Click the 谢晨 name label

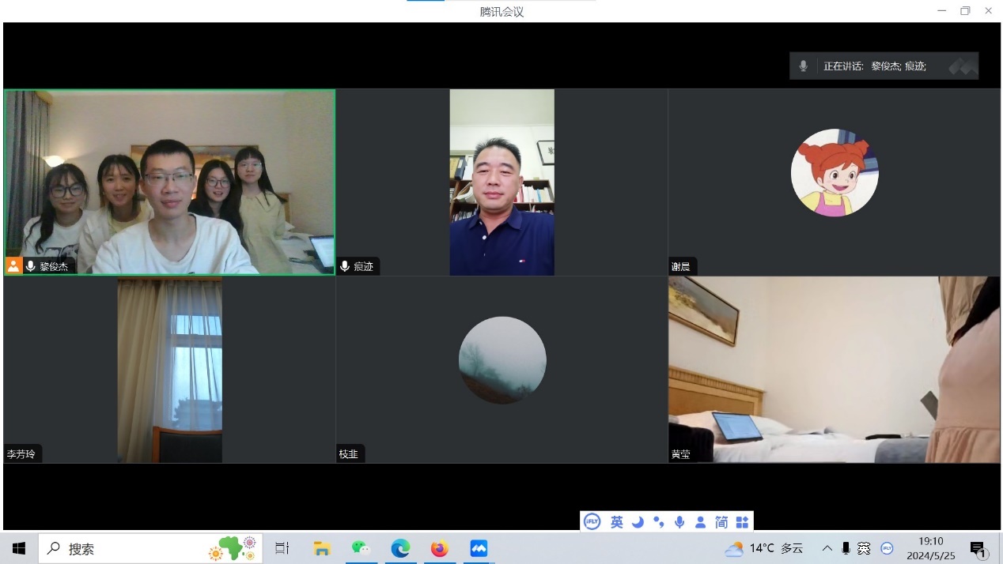680,266
